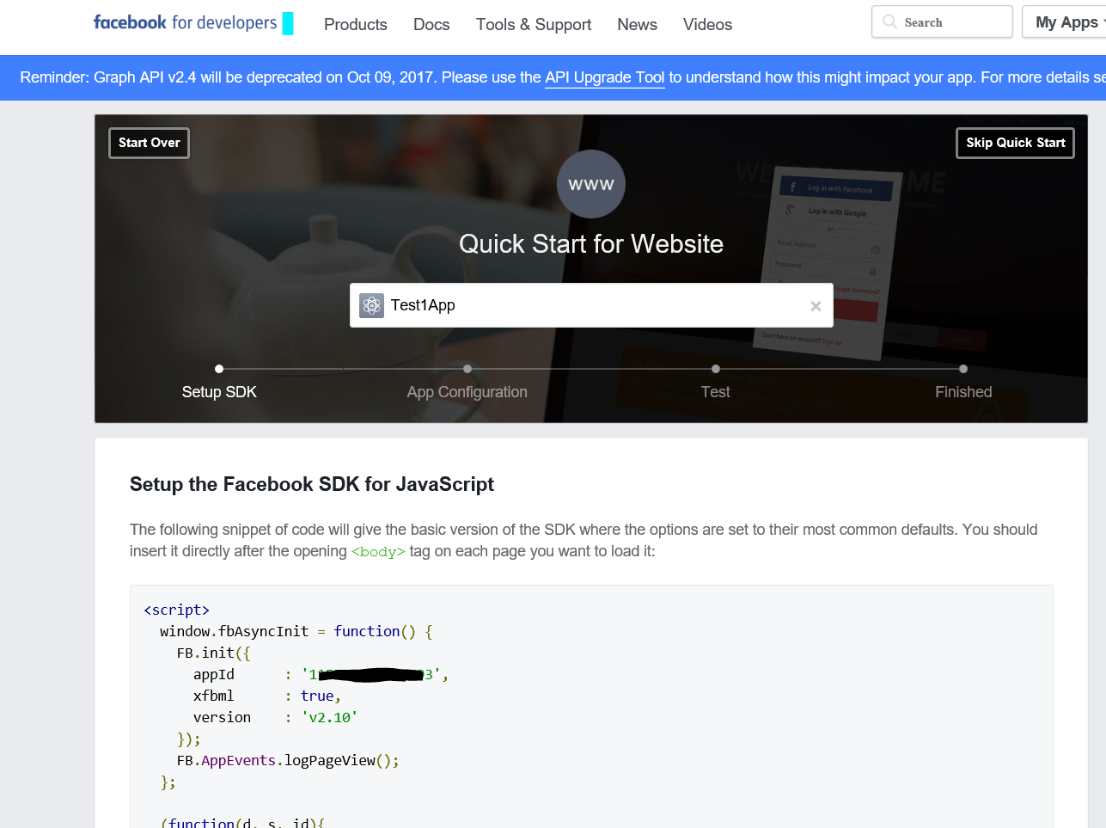Open the Videos page

click(x=707, y=25)
